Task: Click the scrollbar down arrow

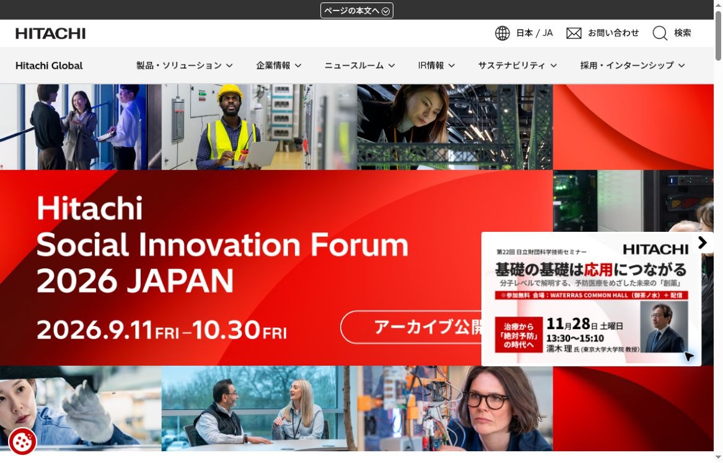Action: (x=718, y=457)
